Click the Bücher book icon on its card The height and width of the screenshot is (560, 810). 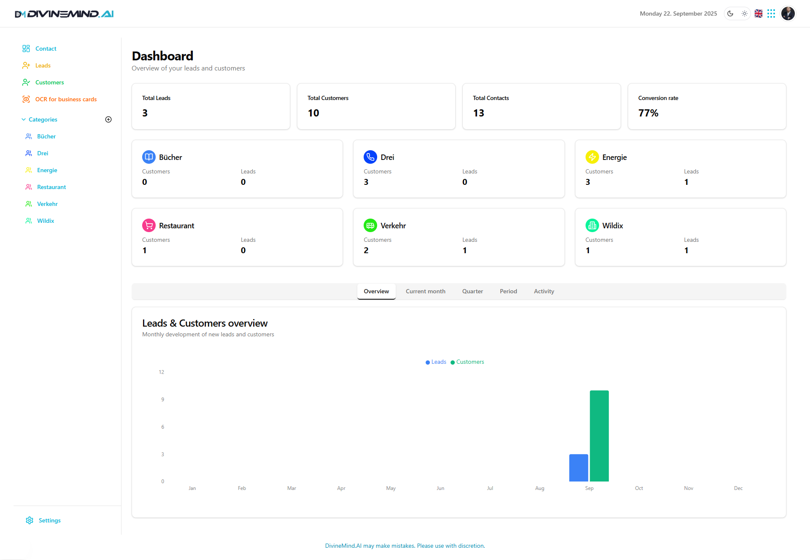(x=148, y=157)
